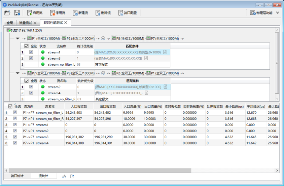The width and height of the screenshot is (284, 186).
Task: Select 机框1(192.168.1.253) tree node
Action: click(x=24, y=30)
